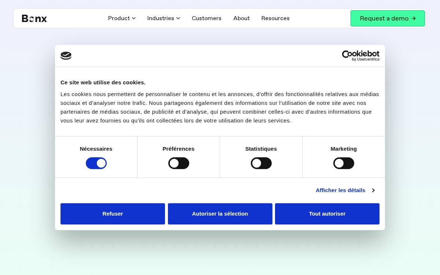Click the Cookiebot round logo icon
The image size is (440, 275).
pyautogui.click(x=66, y=56)
